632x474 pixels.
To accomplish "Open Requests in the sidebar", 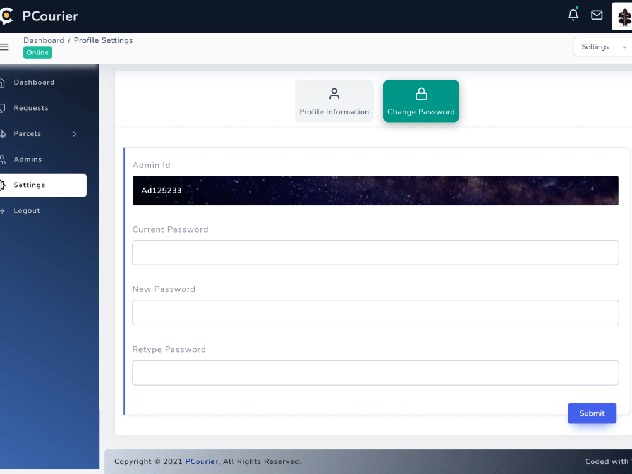I will pyautogui.click(x=31, y=108).
